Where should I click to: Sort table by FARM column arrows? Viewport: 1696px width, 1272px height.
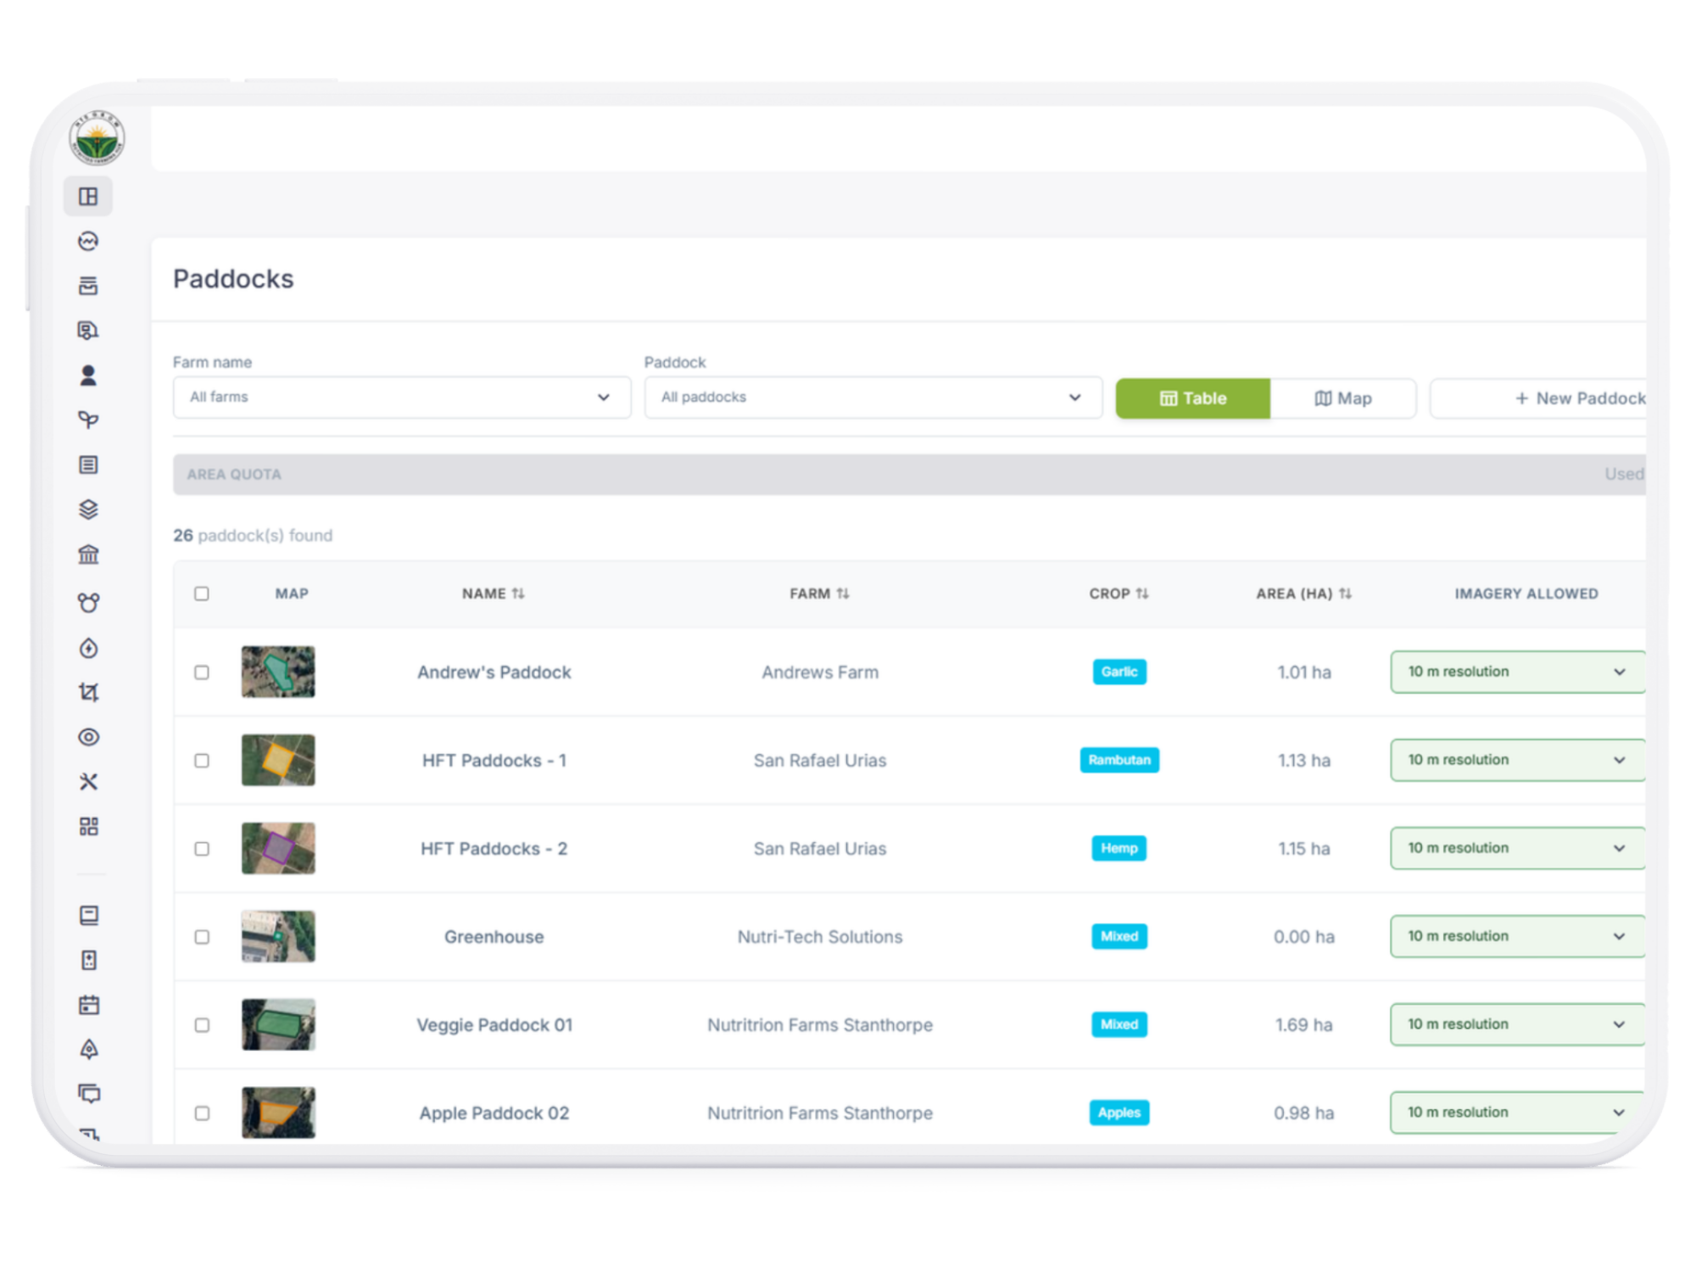(x=842, y=594)
